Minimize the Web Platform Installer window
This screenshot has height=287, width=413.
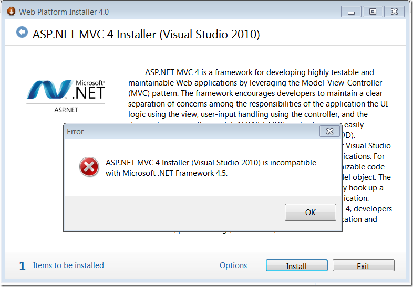(x=351, y=12)
